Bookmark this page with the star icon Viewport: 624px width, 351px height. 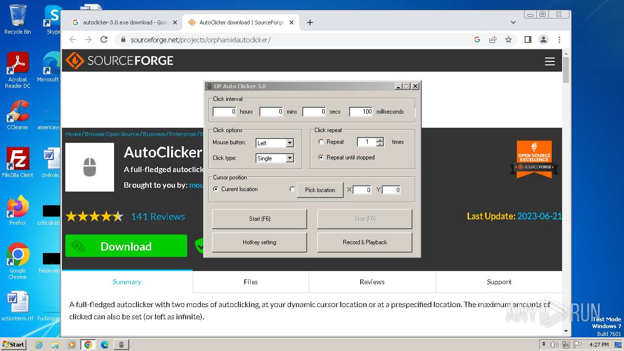click(x=508, y=39)
